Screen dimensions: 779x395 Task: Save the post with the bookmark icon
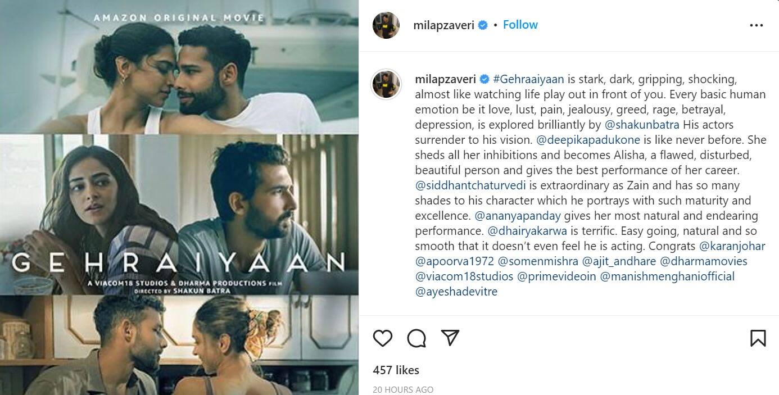coord(758,338)
